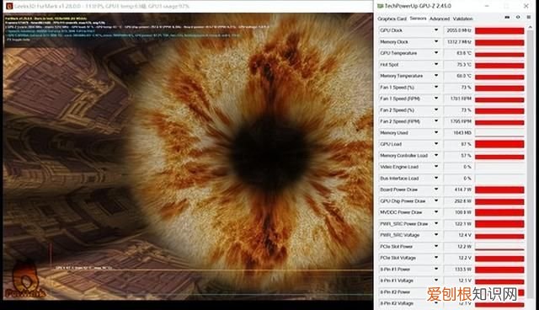Expand the PCIe Slot Power dropdown
The height and width of the screenshot is (310, 539).
click(436, 247)
